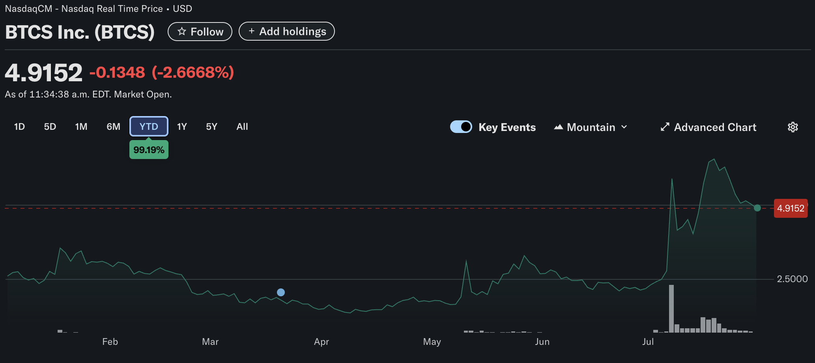The width and height of the screenshot is (815, 363).
Task: Click the Advanced Chart expand arrow icon
Action: pos(665,127)
